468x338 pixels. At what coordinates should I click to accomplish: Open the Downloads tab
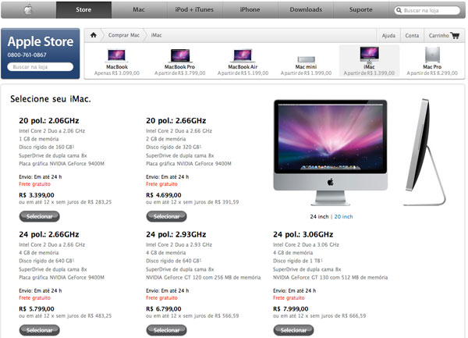tap(306, 10)
